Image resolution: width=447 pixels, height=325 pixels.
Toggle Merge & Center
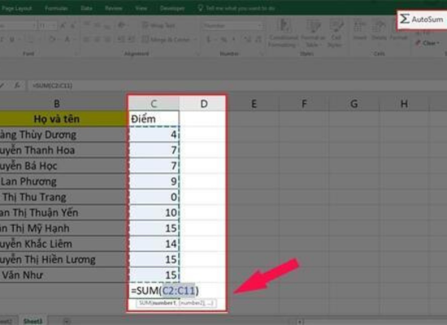[x=166, y=39]
